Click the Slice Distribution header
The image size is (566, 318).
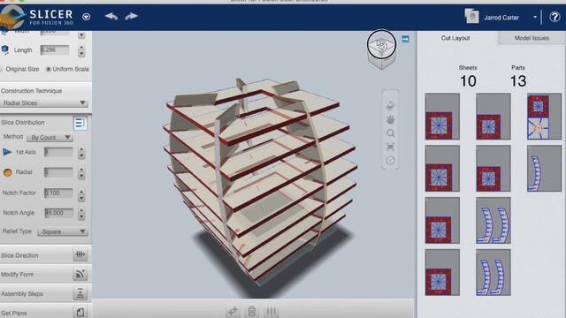[x=23, y=123]
